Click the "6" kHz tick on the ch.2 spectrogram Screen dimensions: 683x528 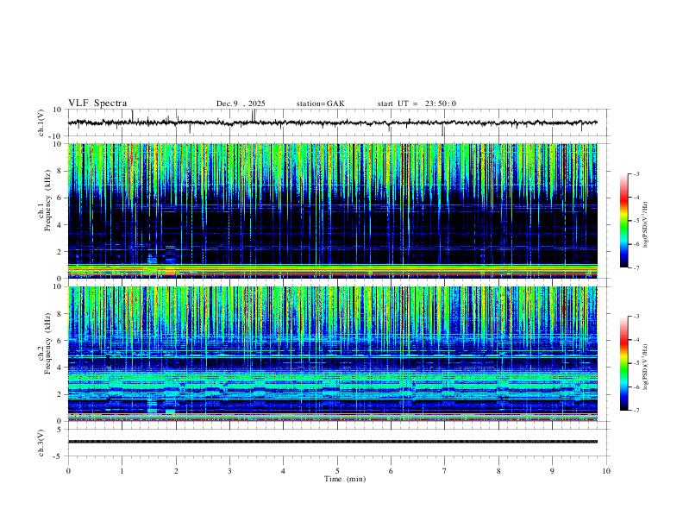(x=60, y=340)
